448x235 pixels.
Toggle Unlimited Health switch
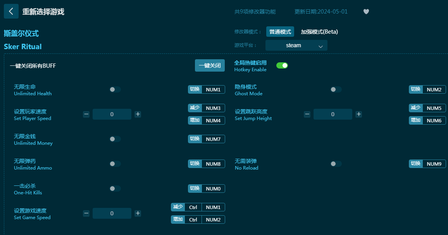[x=115, y=89]
